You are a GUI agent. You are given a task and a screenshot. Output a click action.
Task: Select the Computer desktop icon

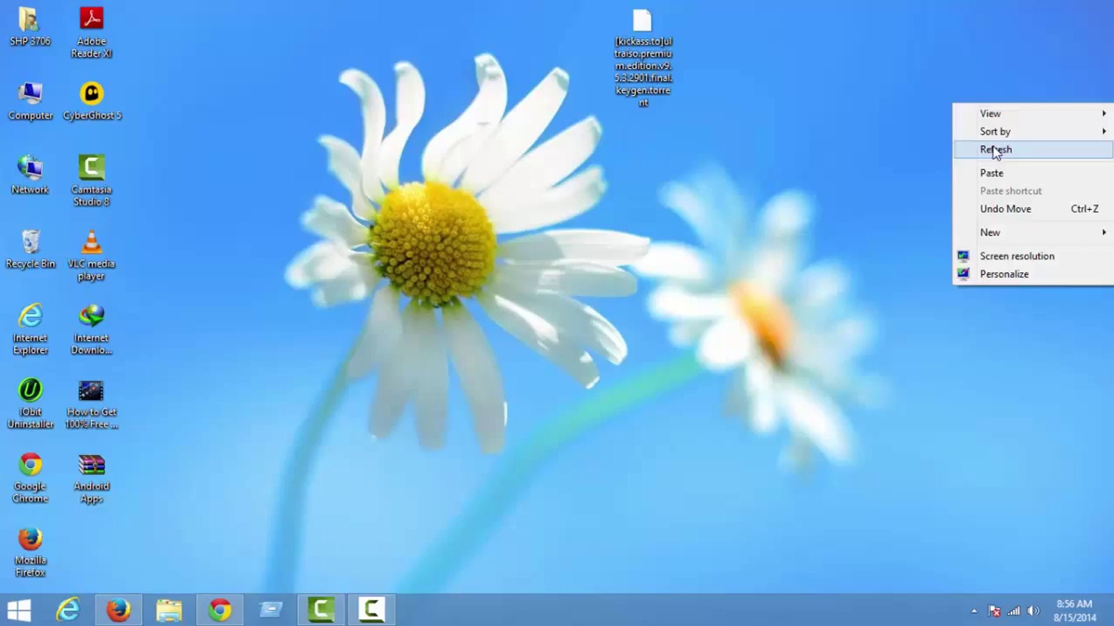tap(30, 100)
